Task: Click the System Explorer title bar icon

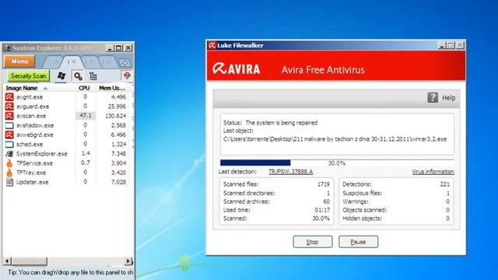Action: pyautogui.click(x=8, y=48)
